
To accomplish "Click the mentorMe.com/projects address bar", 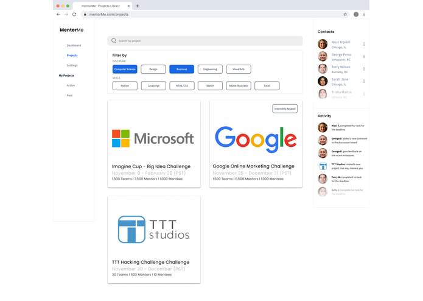I will 215,14.
